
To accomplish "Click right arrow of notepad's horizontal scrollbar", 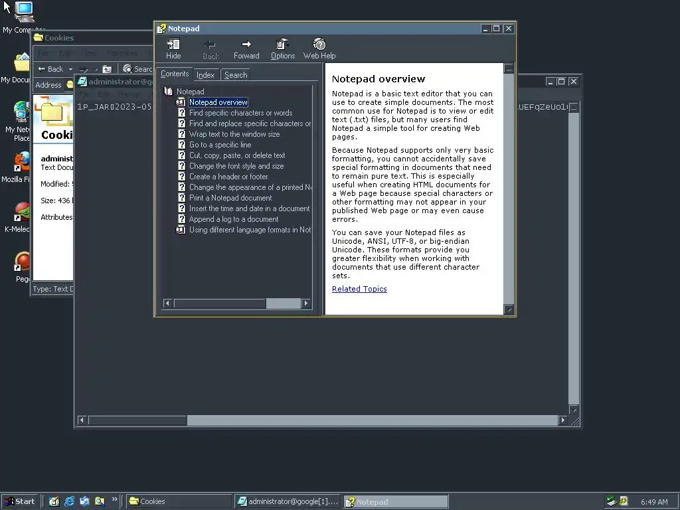I will [x=562, y=420].
